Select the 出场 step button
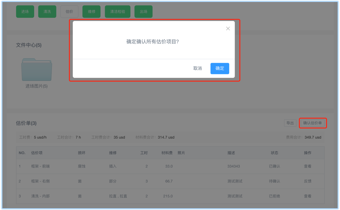Image resolution: width=340 pixels, height=210 pixels. coord(143,12)
